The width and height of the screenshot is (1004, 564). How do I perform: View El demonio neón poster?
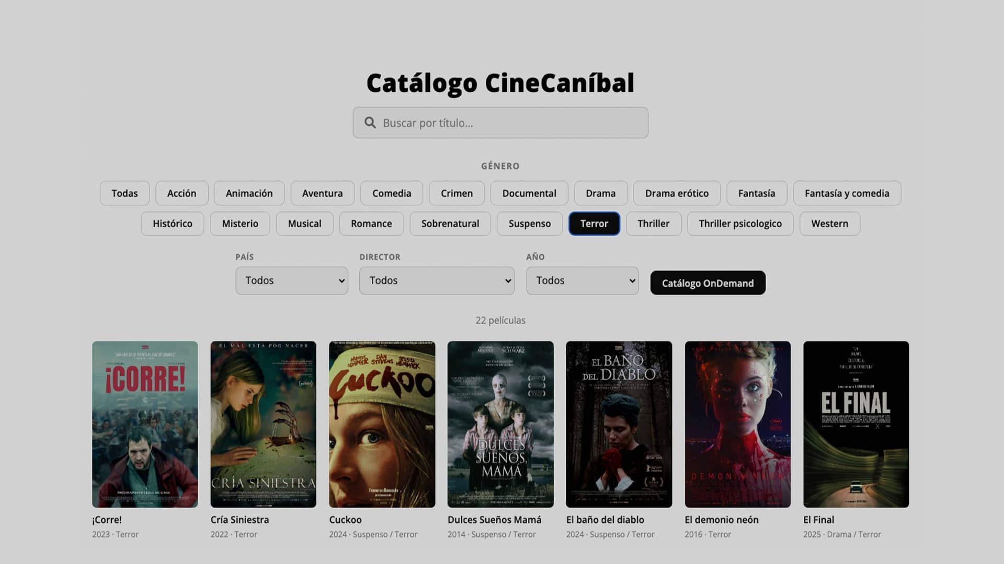tap(737, 424)
